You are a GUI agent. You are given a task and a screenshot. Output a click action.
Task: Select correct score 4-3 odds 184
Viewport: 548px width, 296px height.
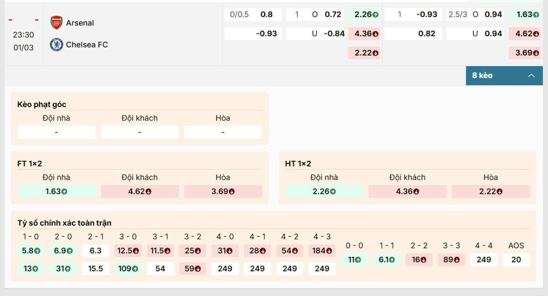click(x=322, y=251)
